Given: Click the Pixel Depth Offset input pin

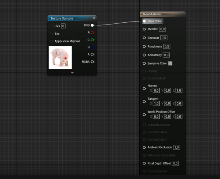Looking at the screenshot, I should point(144,163).
